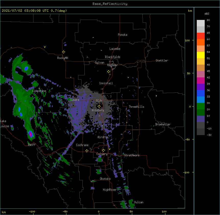Select the HighRiver label

110,190
